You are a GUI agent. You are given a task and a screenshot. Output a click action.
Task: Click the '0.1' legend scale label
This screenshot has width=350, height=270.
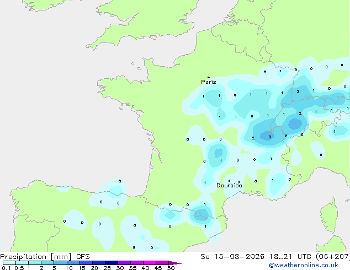point(6,268)
